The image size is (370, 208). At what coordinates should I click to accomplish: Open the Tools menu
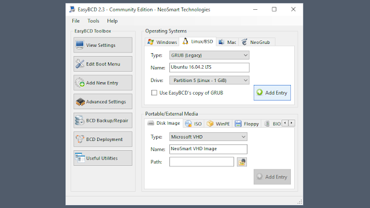click(93, 21)
